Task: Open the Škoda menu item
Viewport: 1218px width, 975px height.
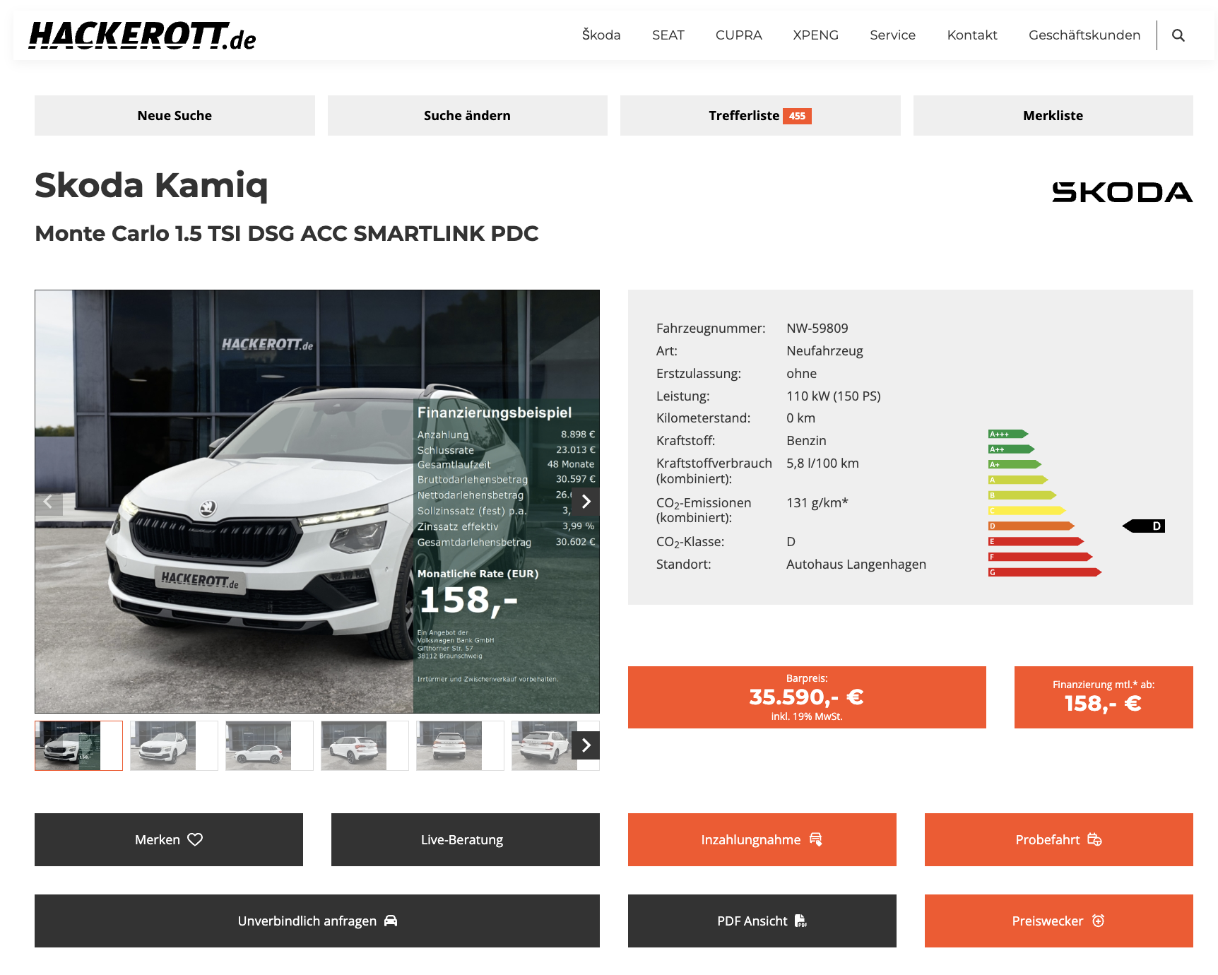Action: [x=601, y=35]
